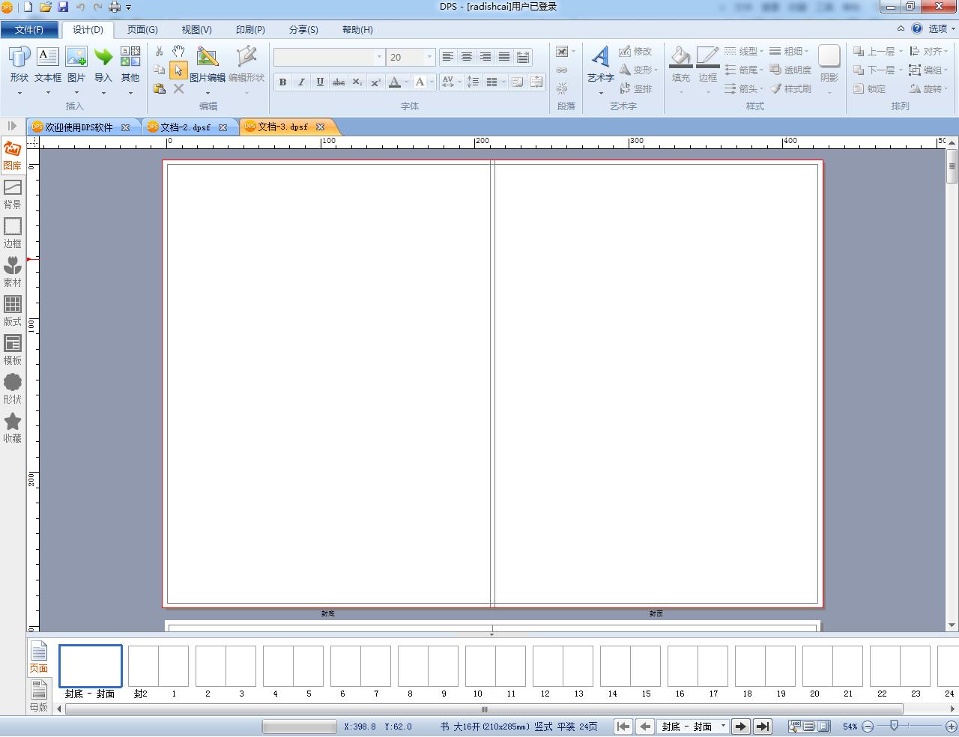This screenshot has height=737, width=959.
Task: Zoom in with the plus button
Action: coord(950,727)
